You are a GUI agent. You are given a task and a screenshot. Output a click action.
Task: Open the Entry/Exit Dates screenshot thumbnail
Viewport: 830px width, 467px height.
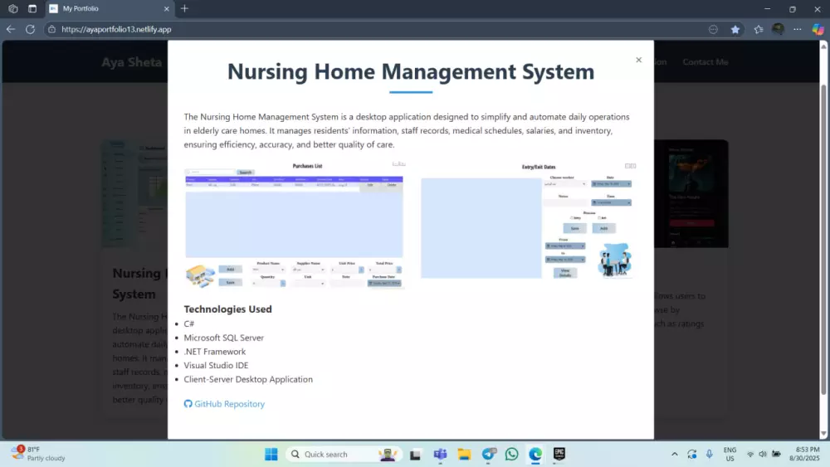pyautogui.click(x=529, y=221)
